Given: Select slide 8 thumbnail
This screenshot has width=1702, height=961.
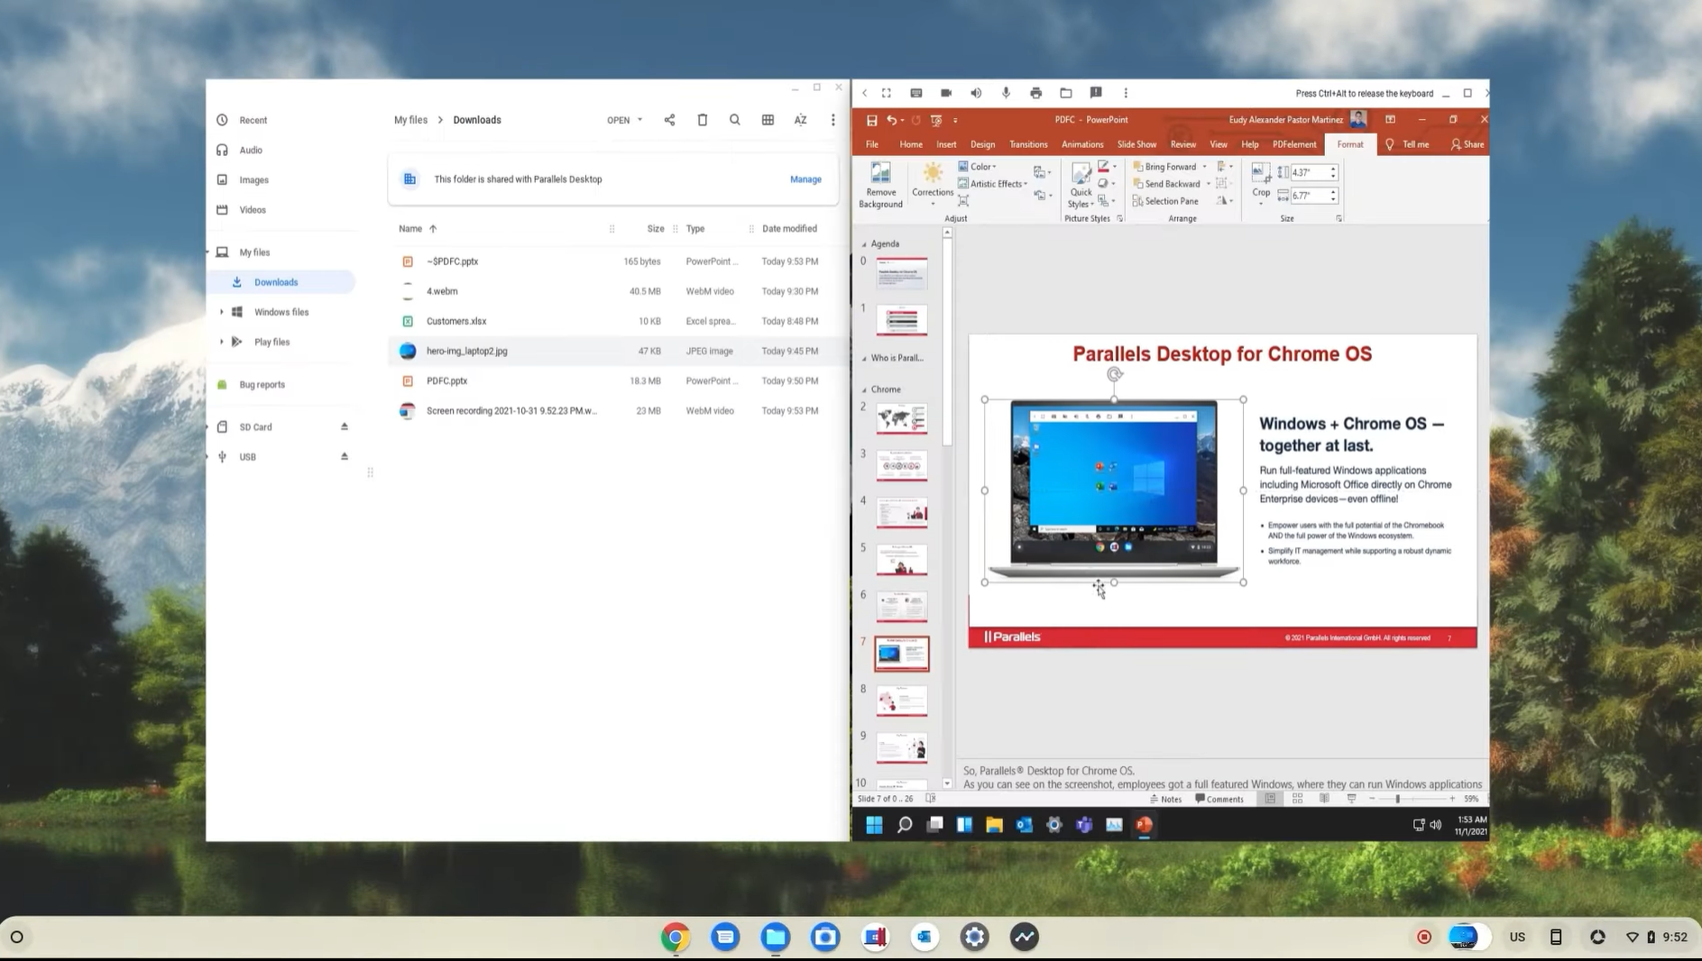Looking at the screenshot, I should (x=901, y=700).
